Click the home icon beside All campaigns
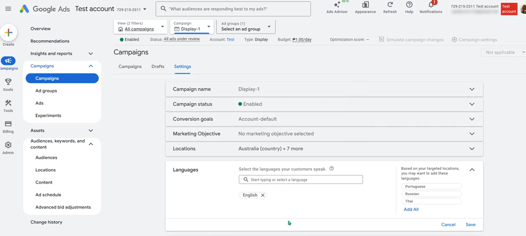Image resolution: width=526 pixels, height=236 pixels. [120, 29]
